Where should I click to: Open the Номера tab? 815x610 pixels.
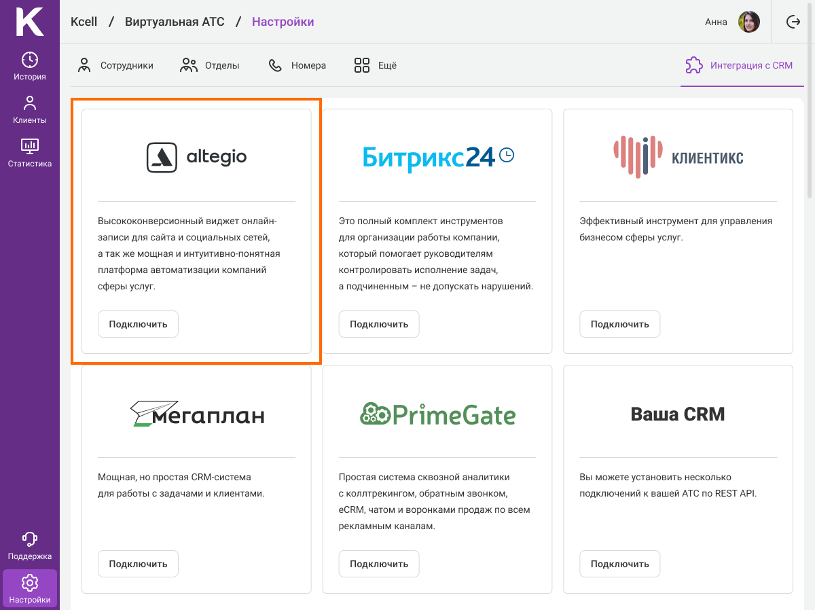pyautogui.click(x=297, y=66)
